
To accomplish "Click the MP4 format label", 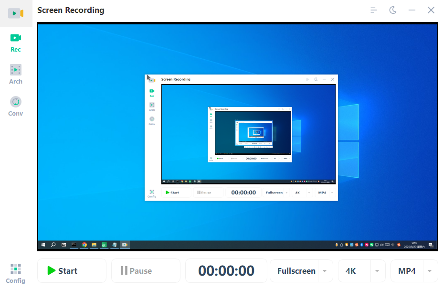I will [x=407, y=271].
